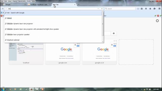Open the chat bubble toolbar icon
The width and height of the screenshot is (162, 91).
tap(155, 9)
